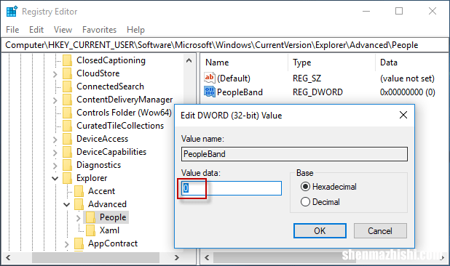The width and height of the screenshot is (450, 266).
Task: Click the Advanced folder icon
Action: pyautogui.click(x=79, y=204)
